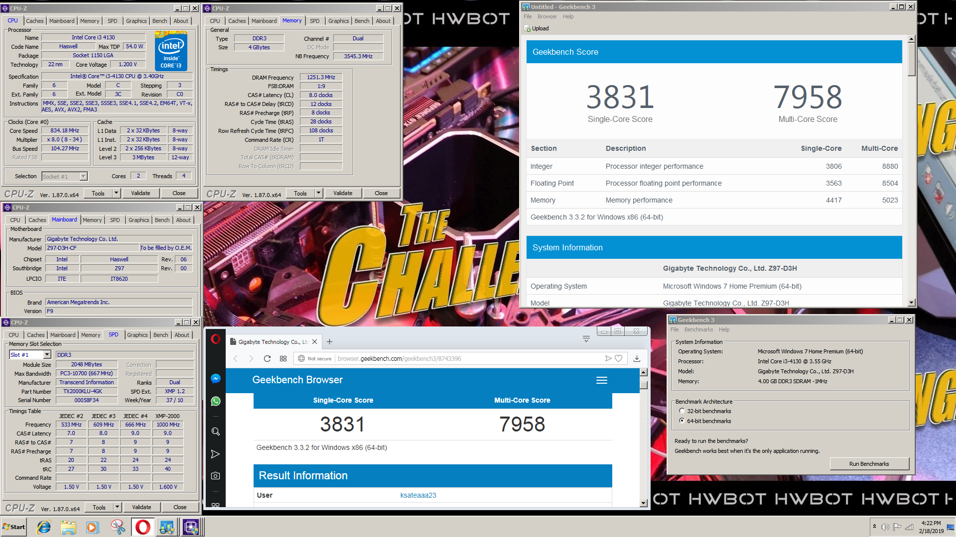Click scrollbar down arrow in Opera page
This screenshot has width=956, height=537.
pos(643,503)
